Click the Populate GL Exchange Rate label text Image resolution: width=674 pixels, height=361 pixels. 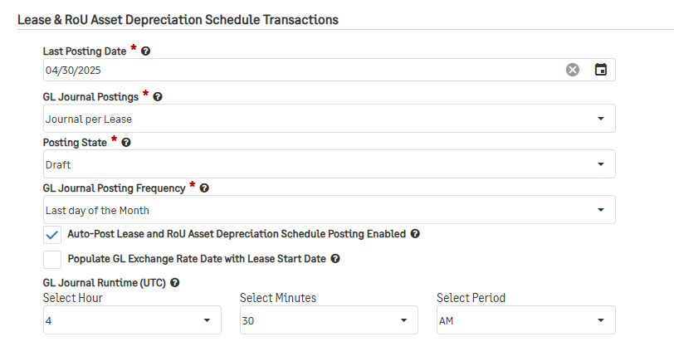tap(197, 259)
